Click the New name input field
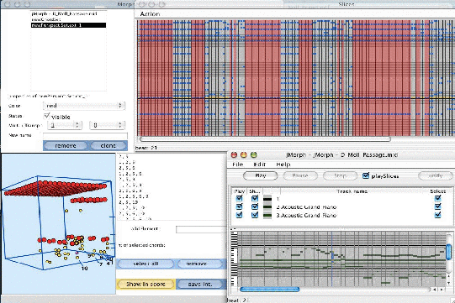Screen dimensions: 455x303 (x=85, y=136)
